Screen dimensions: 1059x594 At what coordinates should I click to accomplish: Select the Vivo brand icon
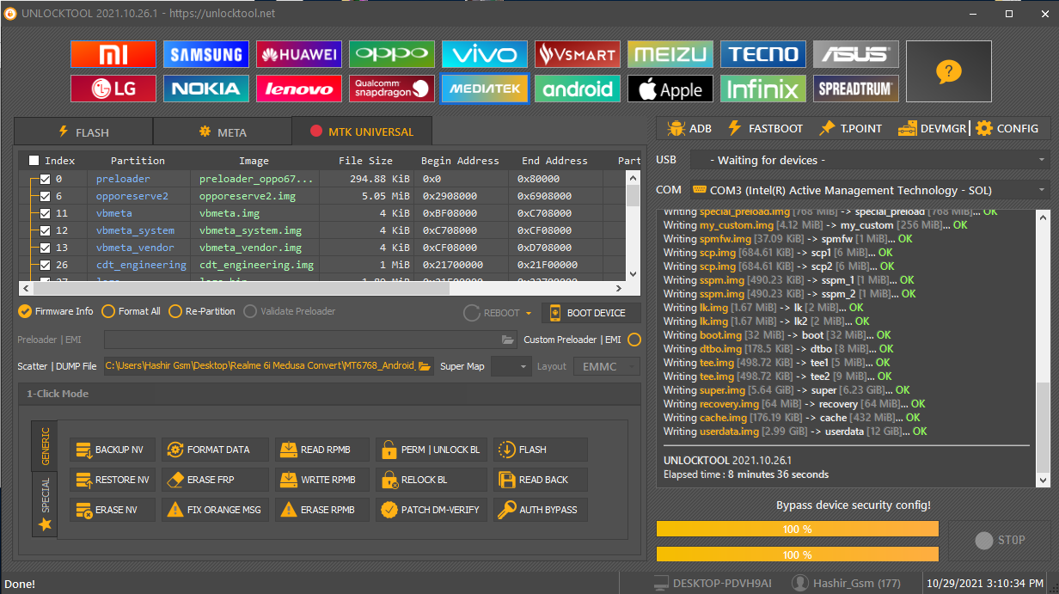(x=485, y=54)
